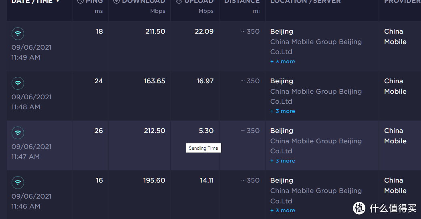Click Wi-Fi icon for 11:46 AM result
The width and height of the screenshot is (421, 219).
point(18,183)
